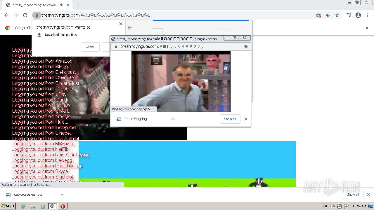Close the Google Chrome infobar
The width and height of the screenshot is (374, 210).
point(367,28)
